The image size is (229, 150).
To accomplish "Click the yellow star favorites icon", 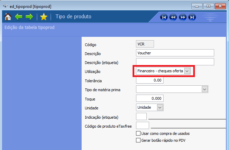I will coord(43,17).
